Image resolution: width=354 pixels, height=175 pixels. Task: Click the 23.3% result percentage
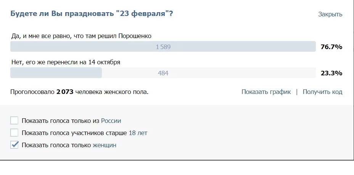click(331, 73)
